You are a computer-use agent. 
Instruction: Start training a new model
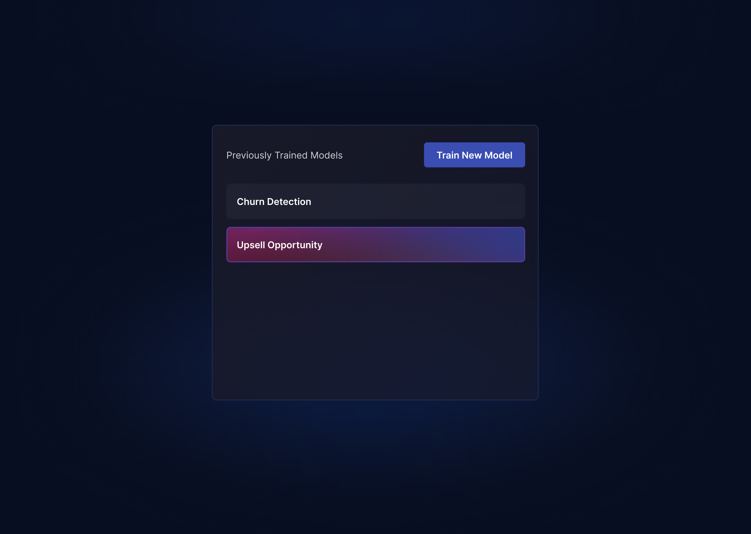click(474, 155)
